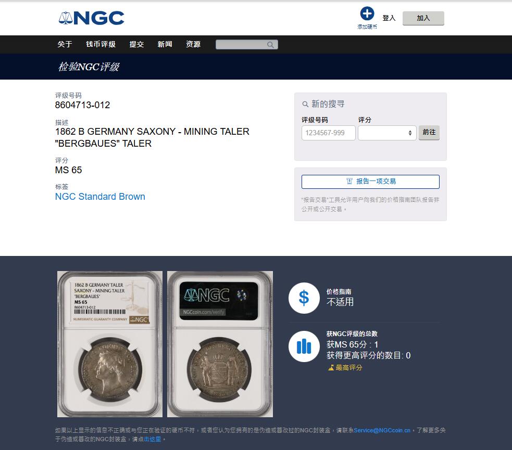Viewport: 512px width, 450px height.
Task: Open the 提交 menu
Action: point(136,44)
